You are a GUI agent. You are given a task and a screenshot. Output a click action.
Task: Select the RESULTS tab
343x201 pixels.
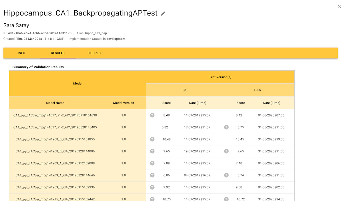(58, 53)
